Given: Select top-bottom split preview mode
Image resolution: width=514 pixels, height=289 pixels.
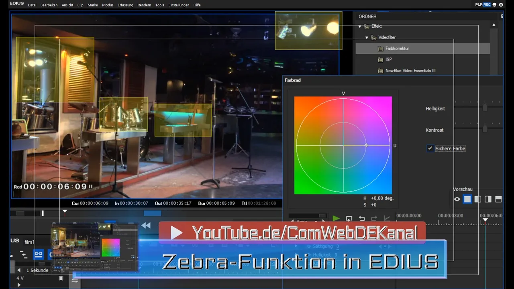Looking at the screenshot, I should click(x=498, y=199).
